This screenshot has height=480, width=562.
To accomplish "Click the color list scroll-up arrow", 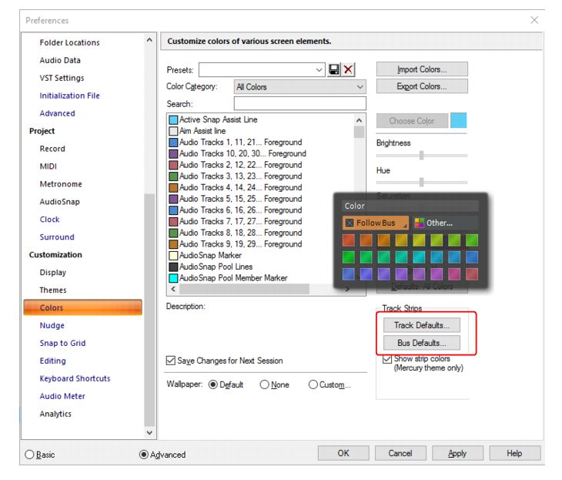I will 359,120.
